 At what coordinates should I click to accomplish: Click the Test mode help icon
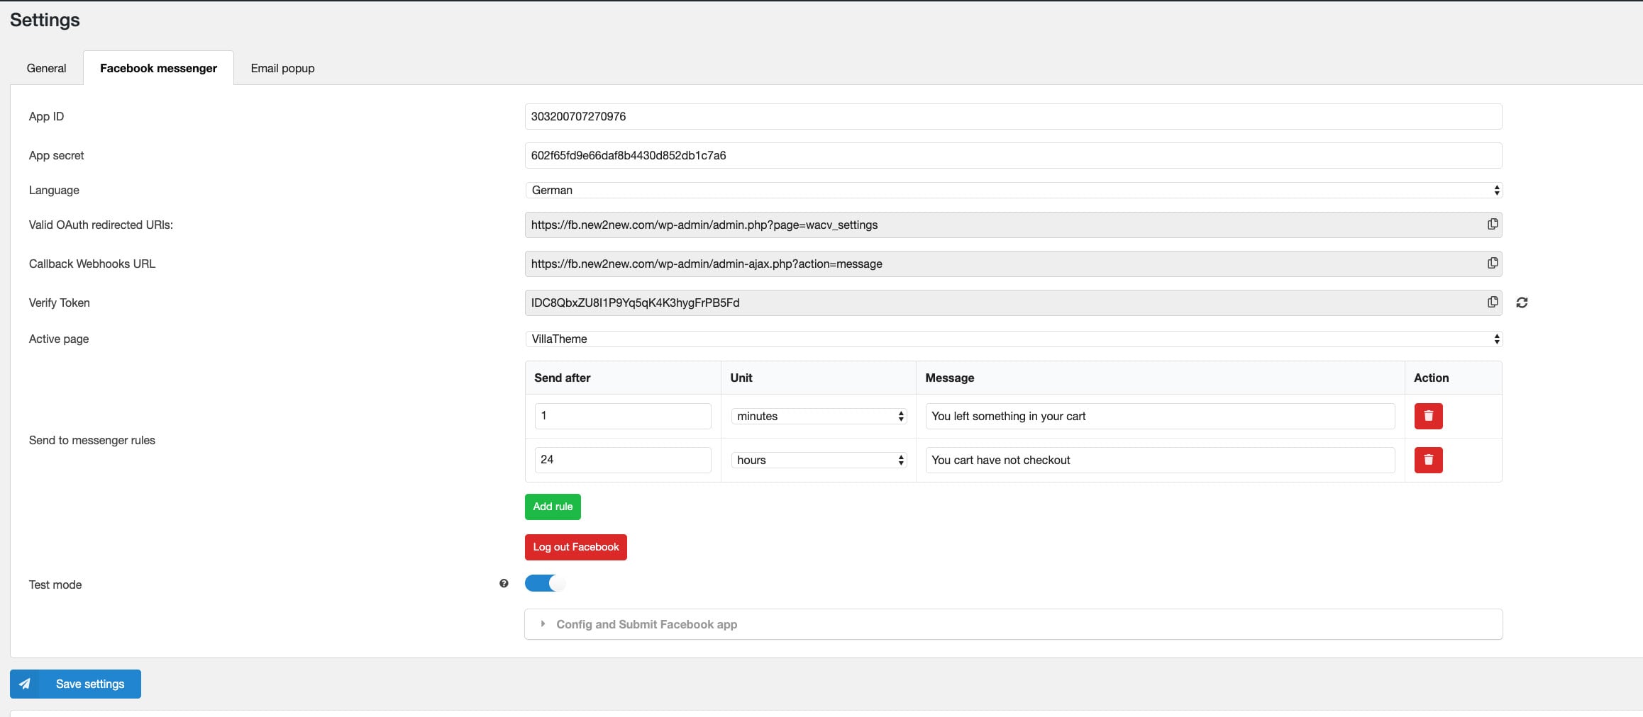504,584
